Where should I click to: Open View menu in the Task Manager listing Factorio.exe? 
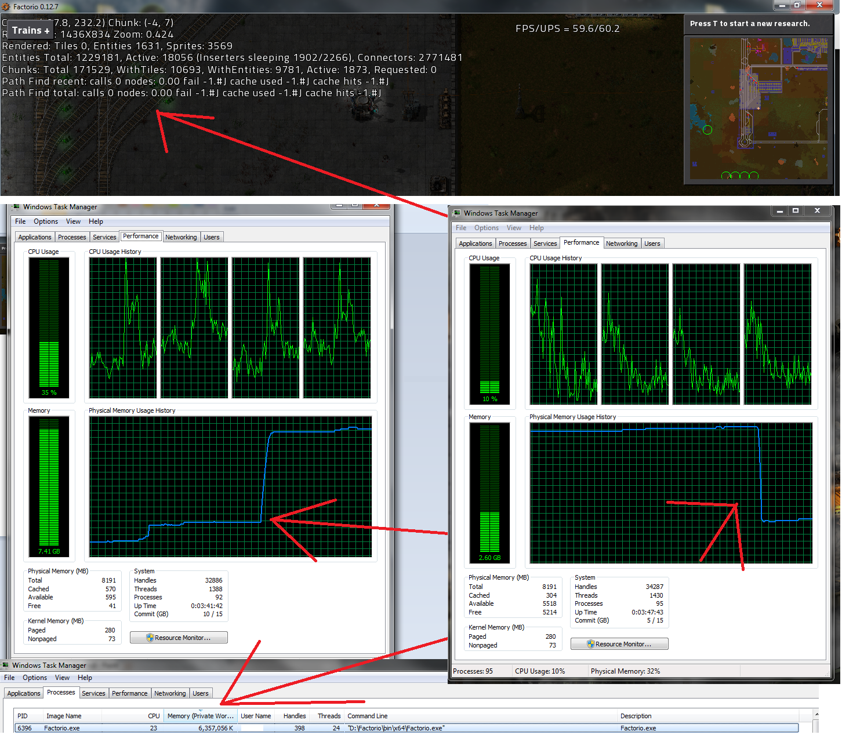tap(62, 678)
